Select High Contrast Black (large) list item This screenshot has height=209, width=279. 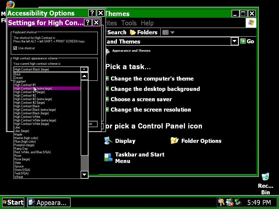[x=47, y=113]
